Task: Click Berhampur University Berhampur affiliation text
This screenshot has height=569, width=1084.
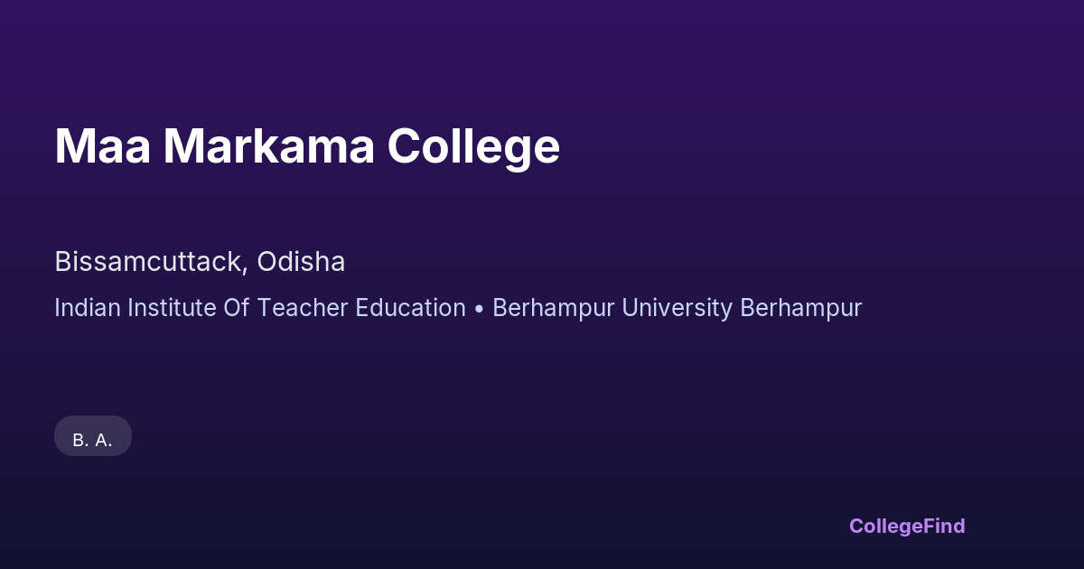Action: coord(677,308)
